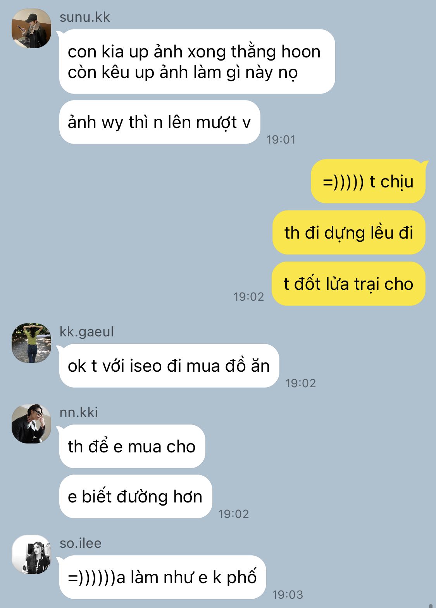
Task: Select message '=))))))a làm như e k phố'
Action: [x=163, y=577]
